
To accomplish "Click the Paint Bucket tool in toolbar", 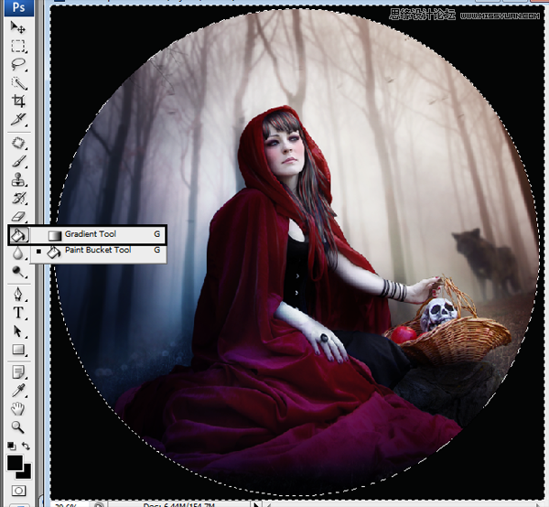I will tap(18, 234).
